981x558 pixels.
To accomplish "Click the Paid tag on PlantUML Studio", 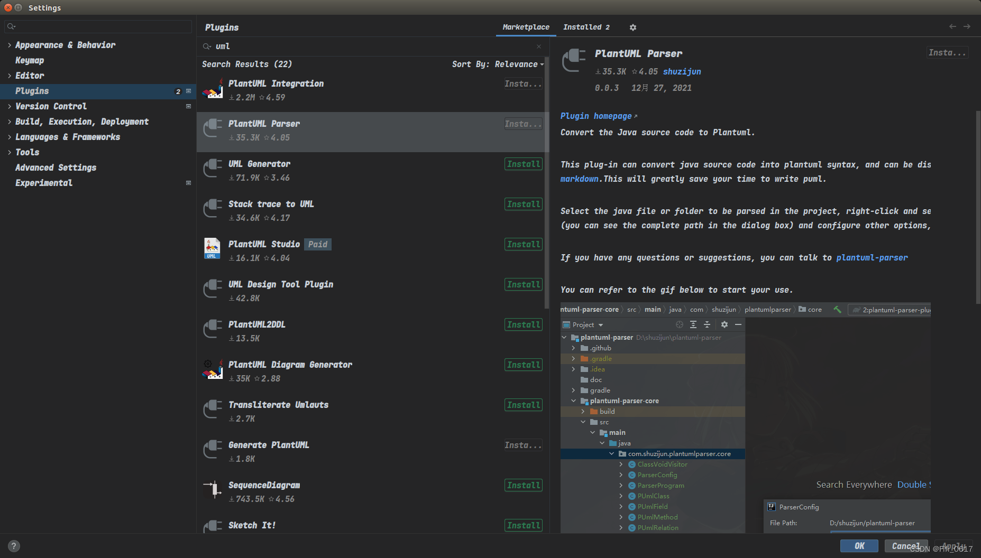I will [318, 245].
